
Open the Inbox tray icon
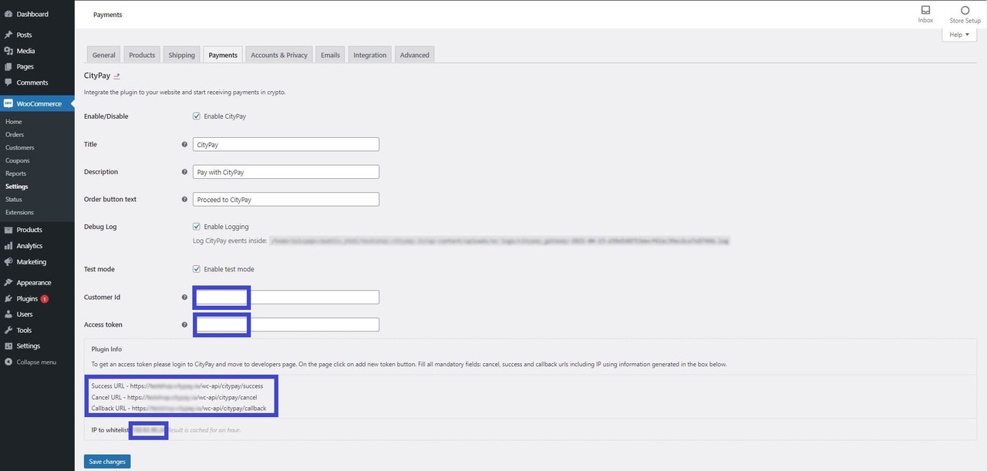click(925, 10)
